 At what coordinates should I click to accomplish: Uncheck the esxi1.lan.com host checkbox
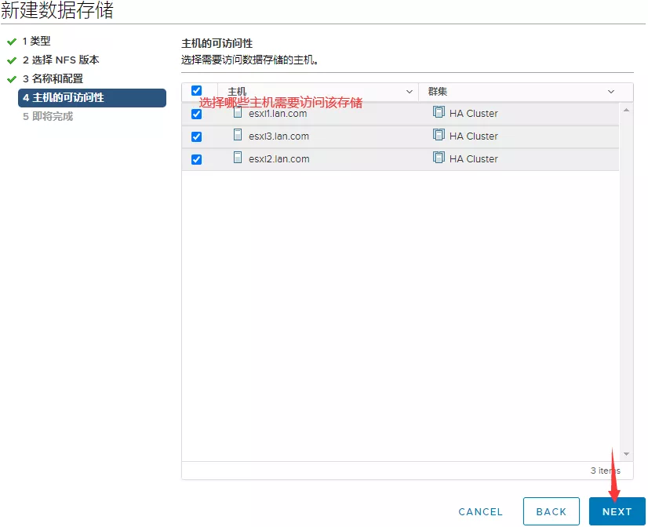coord(196,114)
